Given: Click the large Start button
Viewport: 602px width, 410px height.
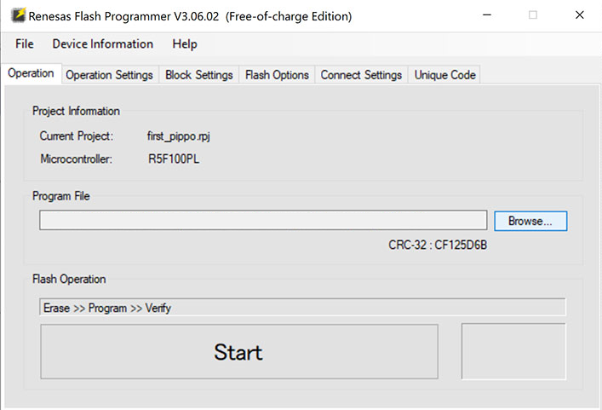Looking at the screenshot, I should (x=239, y=351).
